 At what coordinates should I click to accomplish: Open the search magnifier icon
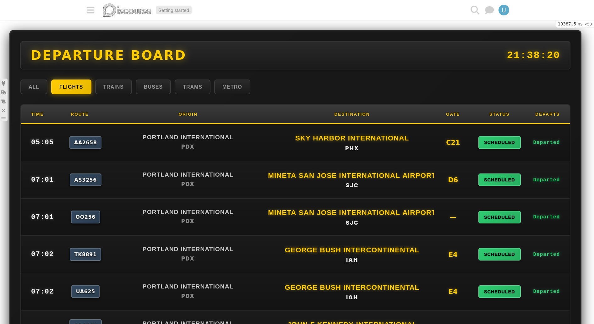tap(475, 10)
